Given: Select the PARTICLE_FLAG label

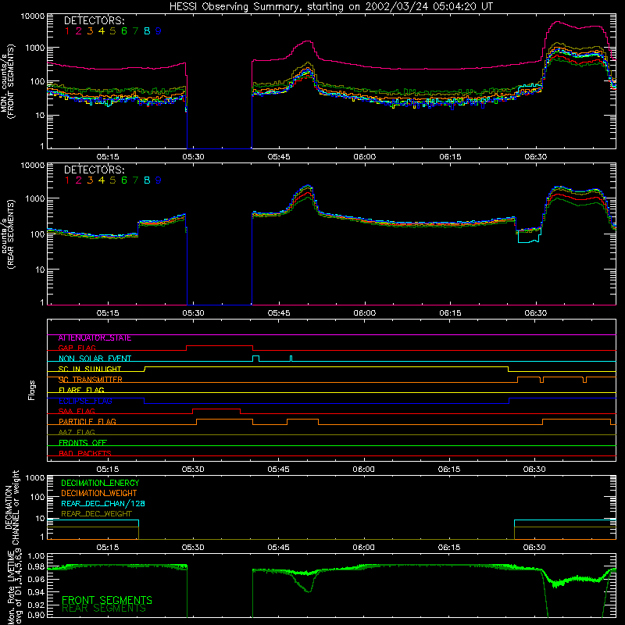Looking at the screenshot, I should click(87, 422).
